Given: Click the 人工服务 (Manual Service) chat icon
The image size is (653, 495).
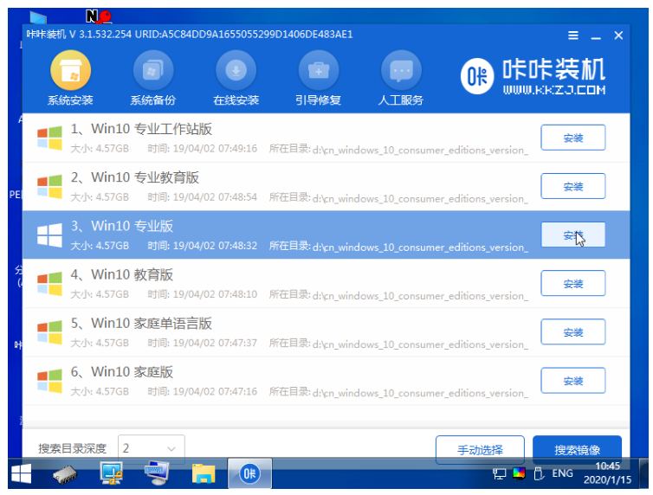Looking at the screenshot, I should click(x=401, y=73).
